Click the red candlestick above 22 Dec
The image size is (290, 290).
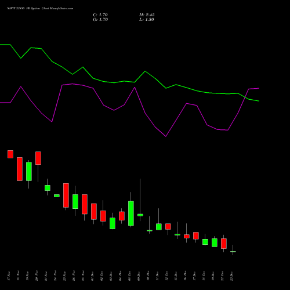pos(224,244)
